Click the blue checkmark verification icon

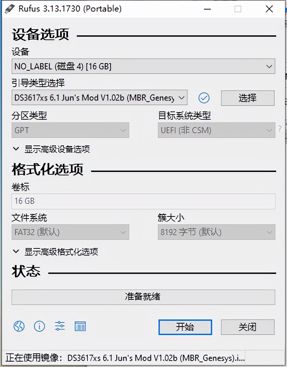click(204, 98)
